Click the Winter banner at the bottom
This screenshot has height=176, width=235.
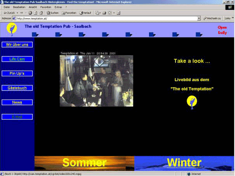point(184,163)
